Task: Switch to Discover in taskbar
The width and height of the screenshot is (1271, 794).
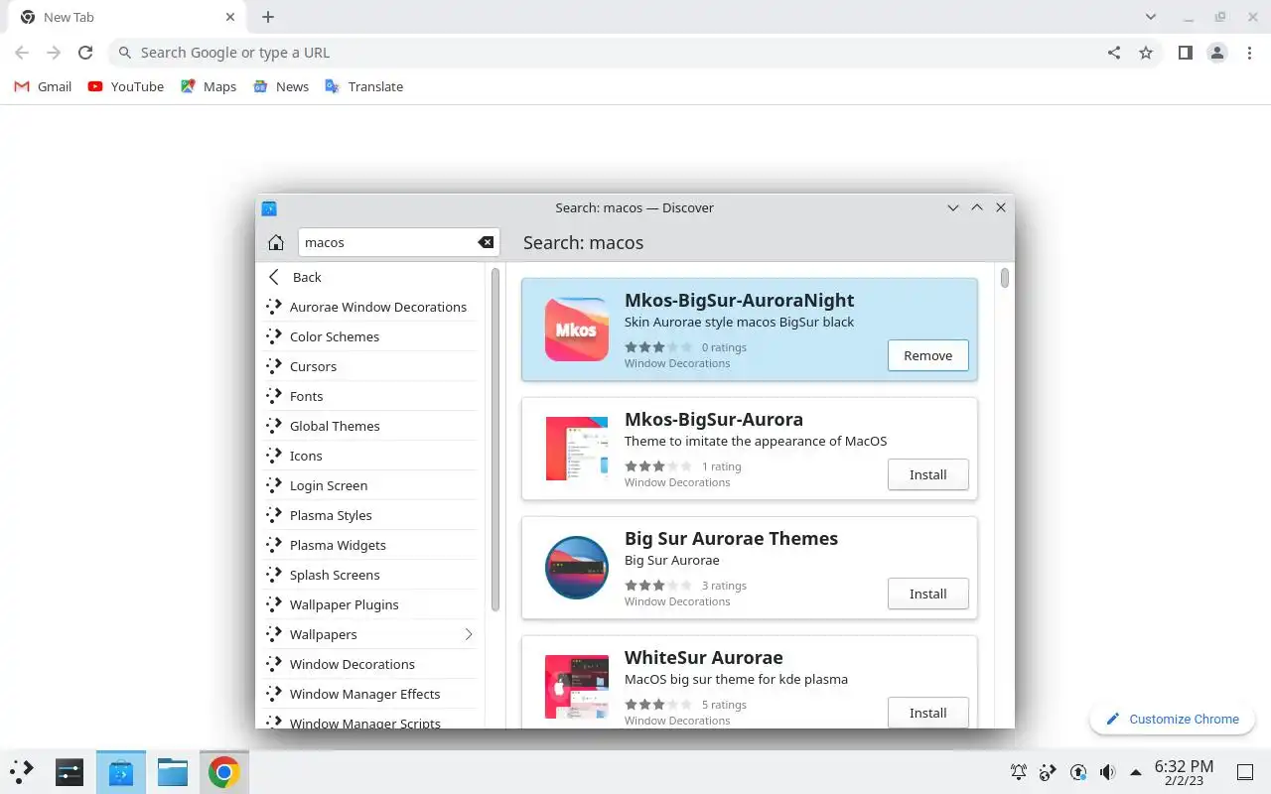Action: coord(121,771)
